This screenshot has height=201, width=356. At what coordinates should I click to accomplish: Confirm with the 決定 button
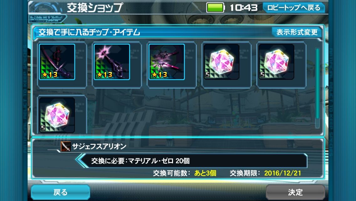[x=296, y=192]
